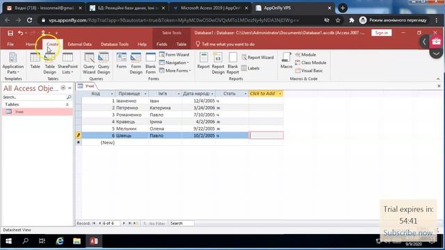Click the Save icon in quick access toolbar
The height and width of the screenshot is (250, 445).
tap(10, 33)
